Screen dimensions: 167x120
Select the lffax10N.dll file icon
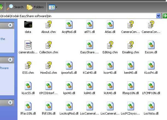pos(28,106)
